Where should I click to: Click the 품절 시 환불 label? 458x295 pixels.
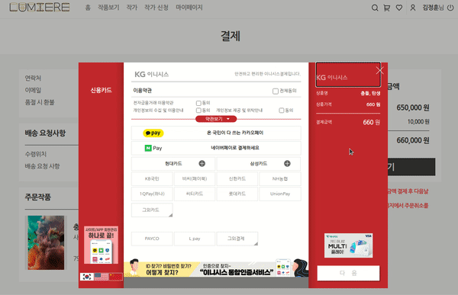click(40, 102)
